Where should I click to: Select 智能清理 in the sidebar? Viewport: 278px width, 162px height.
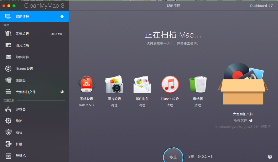(34, 16)
